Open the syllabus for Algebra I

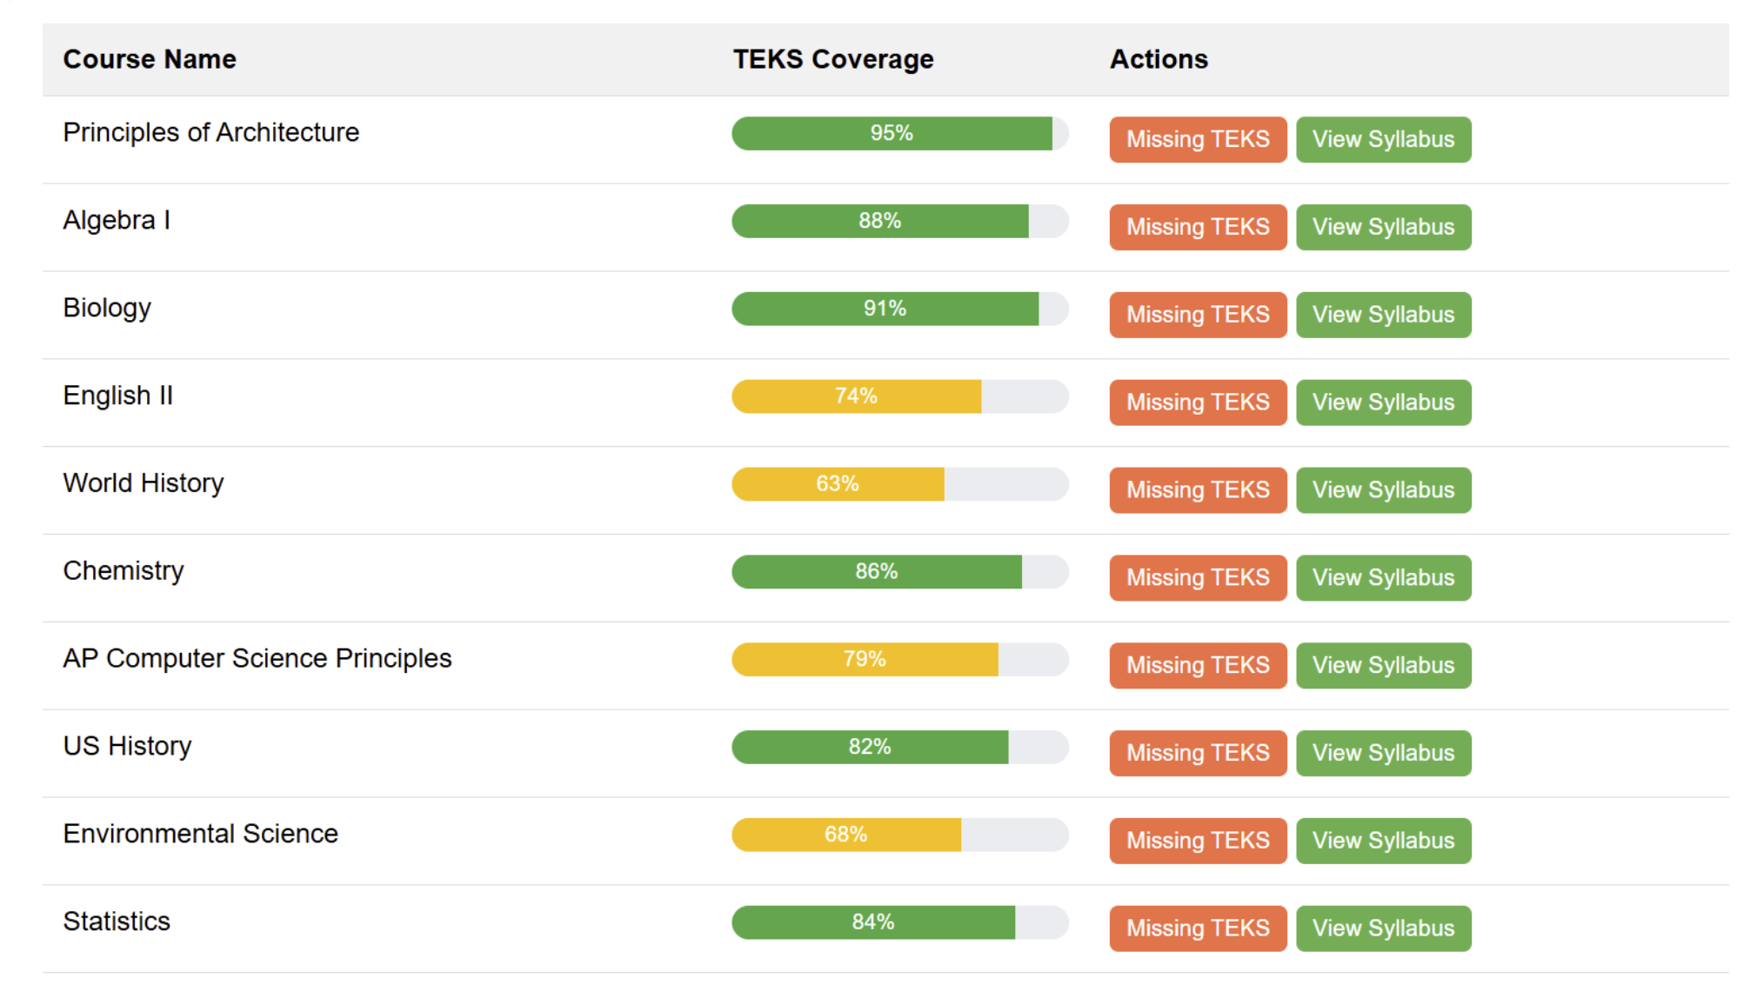point(1383,227)
